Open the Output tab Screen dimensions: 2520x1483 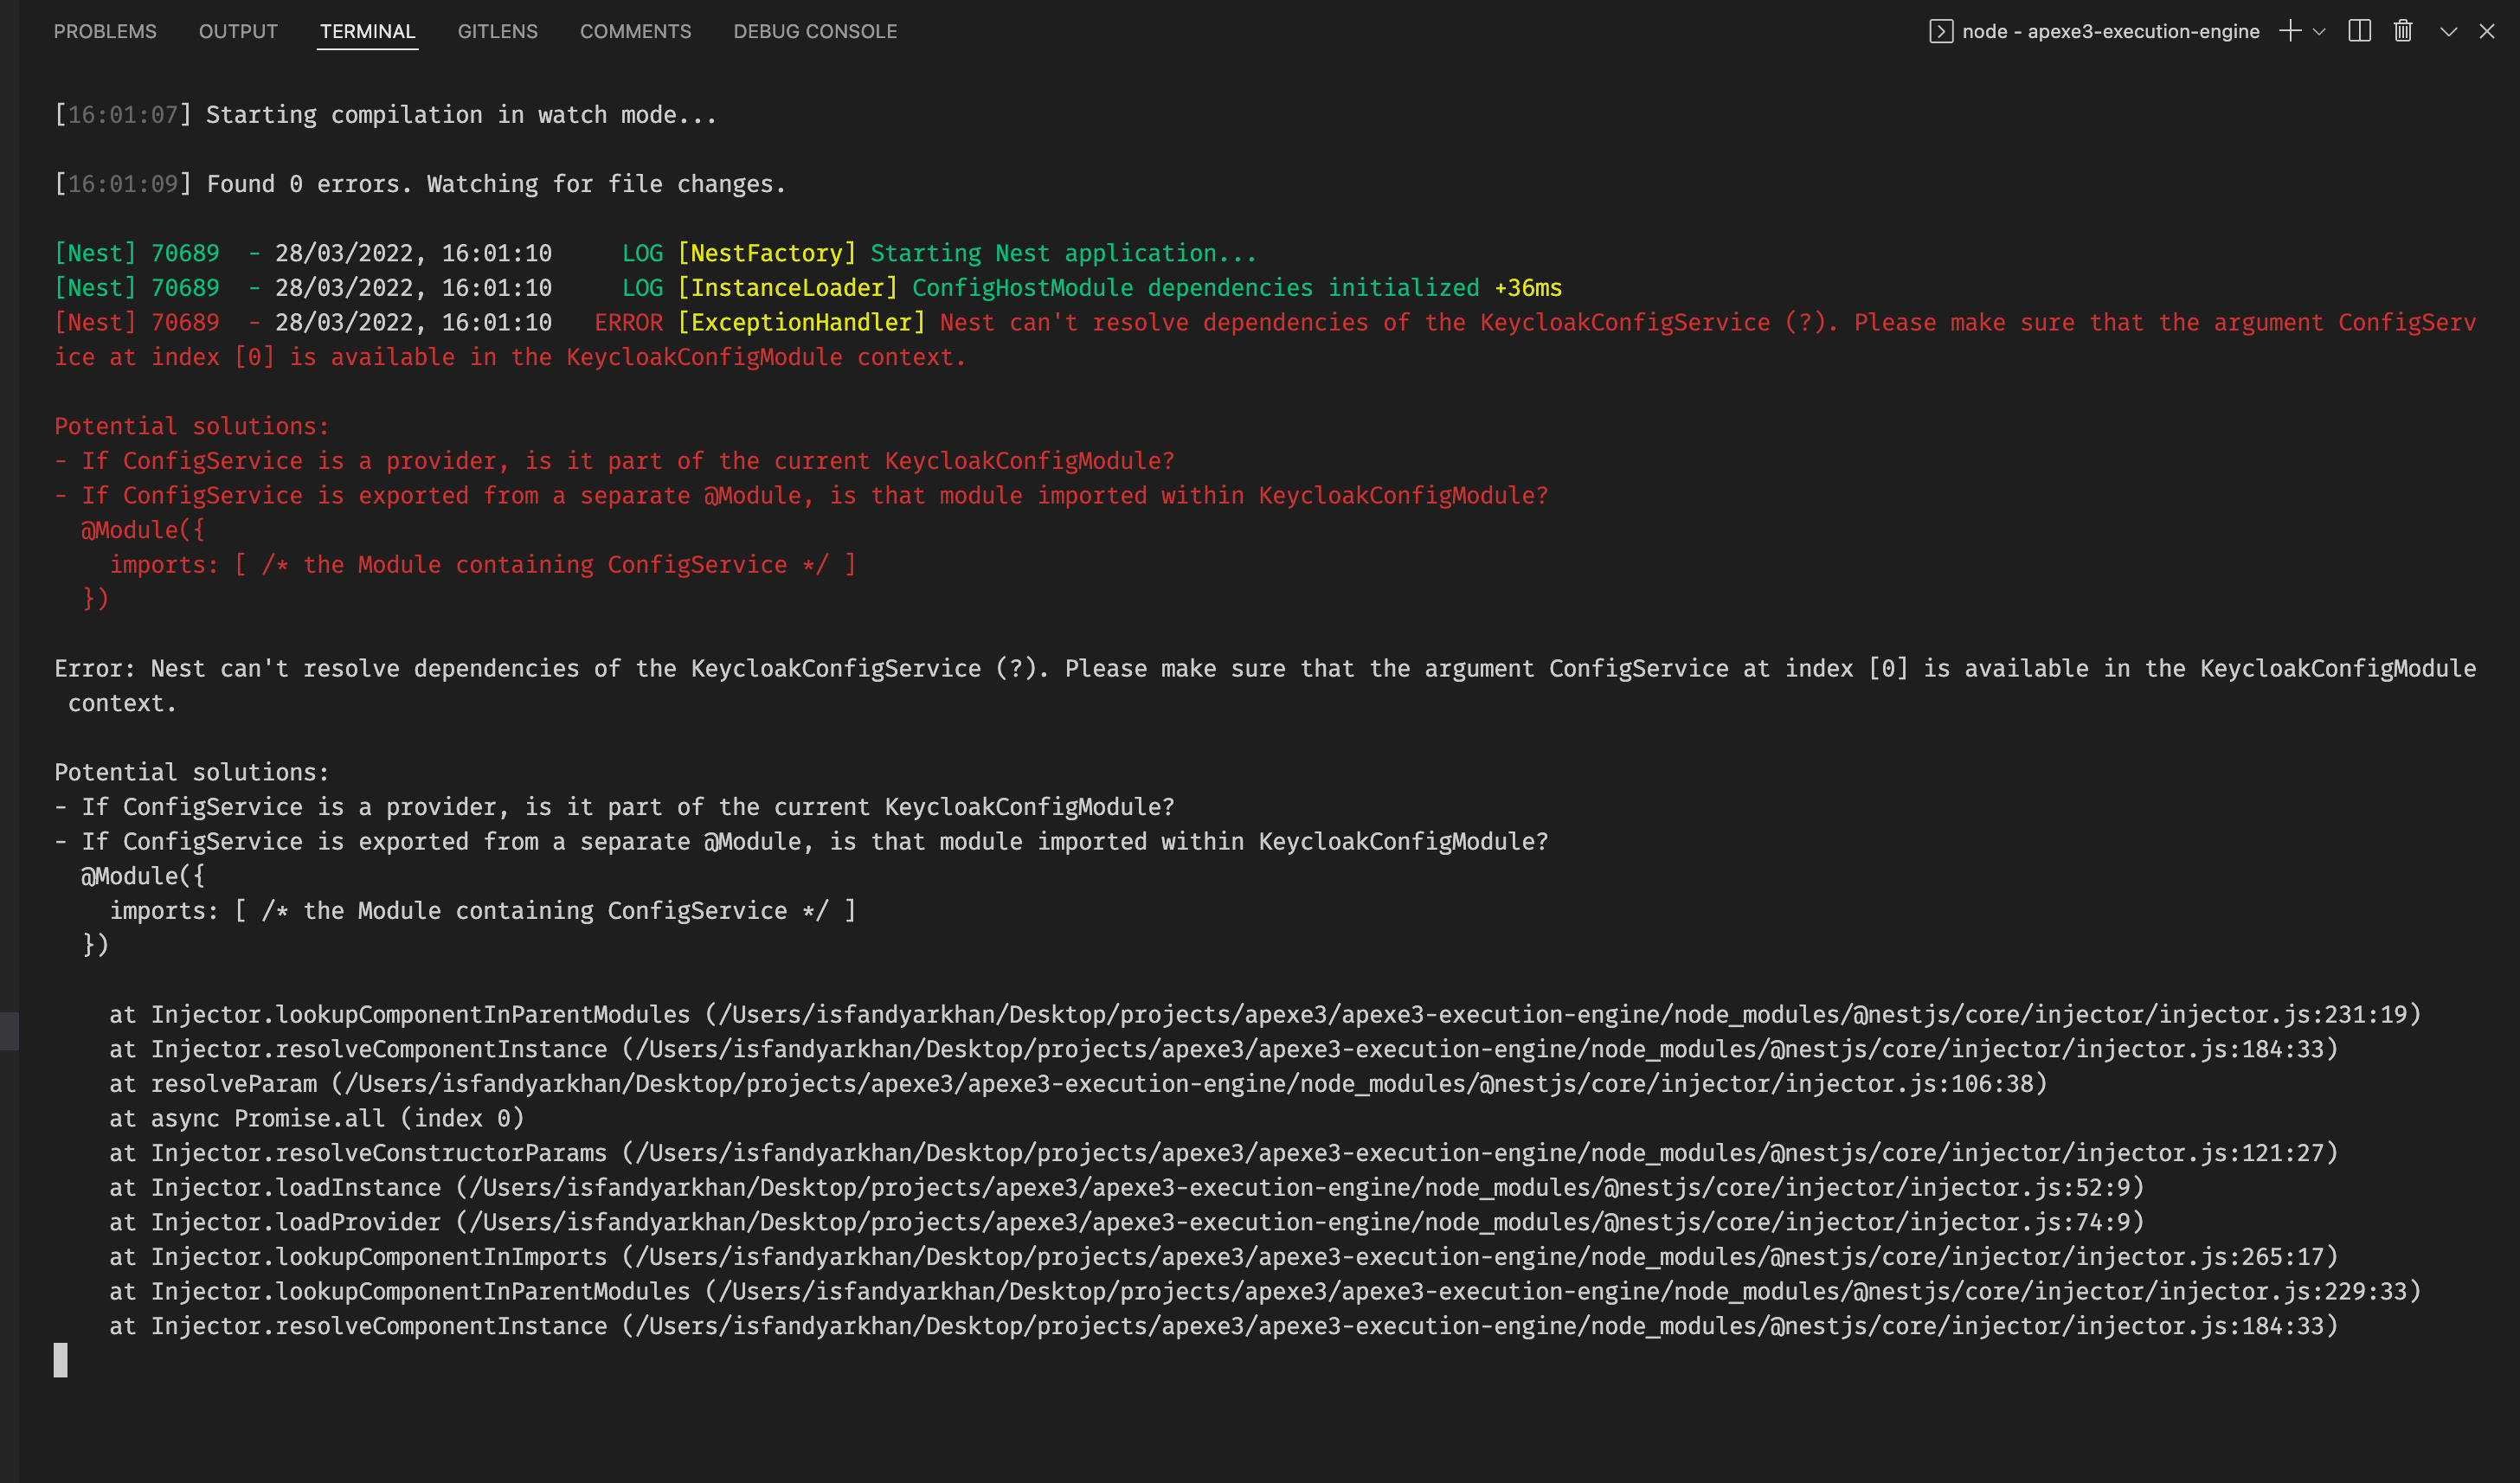click(x=238, y=31)
